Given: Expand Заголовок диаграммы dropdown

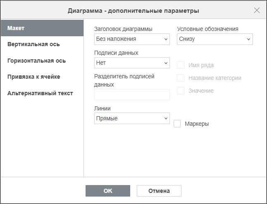Looking at the screenshot, I should [x=132, y=39].
